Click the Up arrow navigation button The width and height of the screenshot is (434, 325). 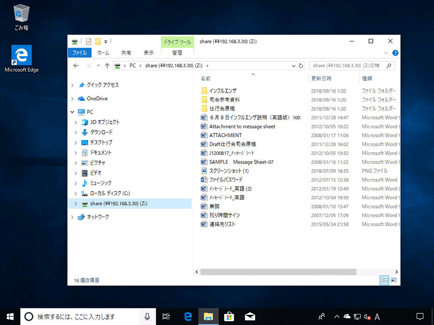(x=107, y=65)
